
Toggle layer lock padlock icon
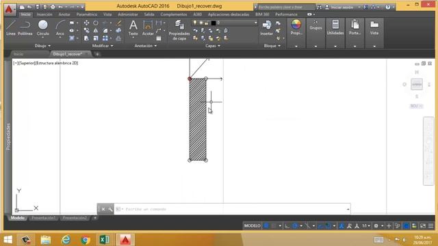[x=207, y=23]
